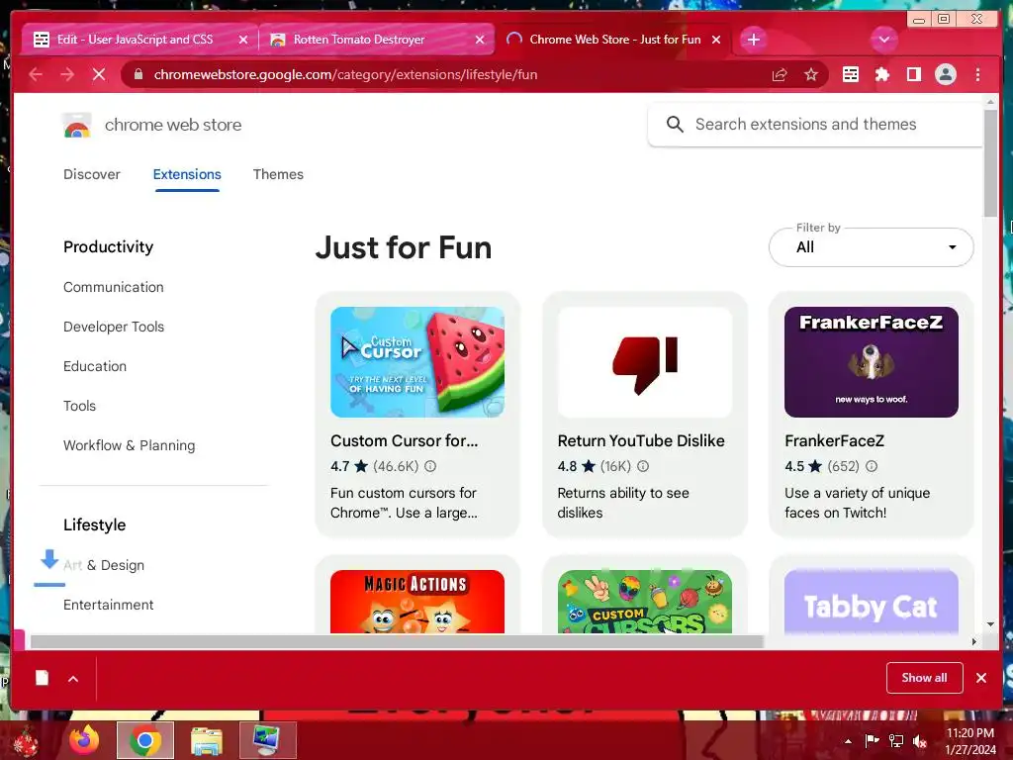Click the Show all downloads button
Image resolution: width=1013 pixels, height=760 pixels.
click(925, 678)
